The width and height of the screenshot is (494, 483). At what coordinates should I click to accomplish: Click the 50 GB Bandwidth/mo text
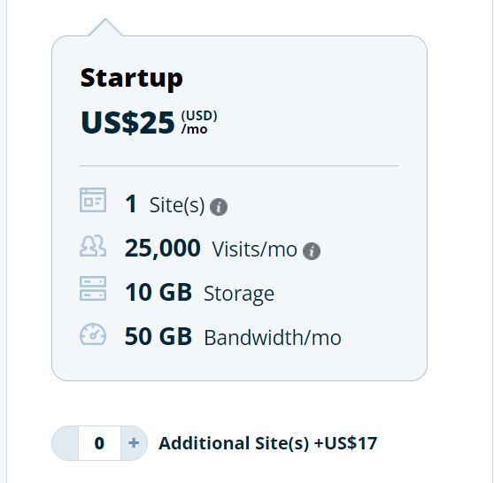click(x=233, y=337)
